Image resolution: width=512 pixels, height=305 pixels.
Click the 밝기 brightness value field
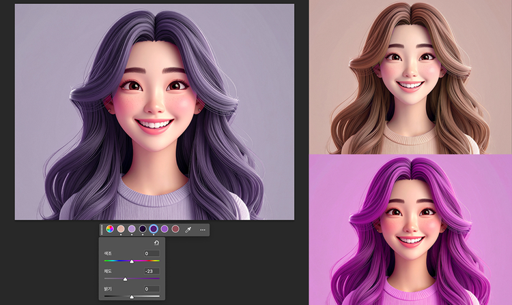click(152, 289)
